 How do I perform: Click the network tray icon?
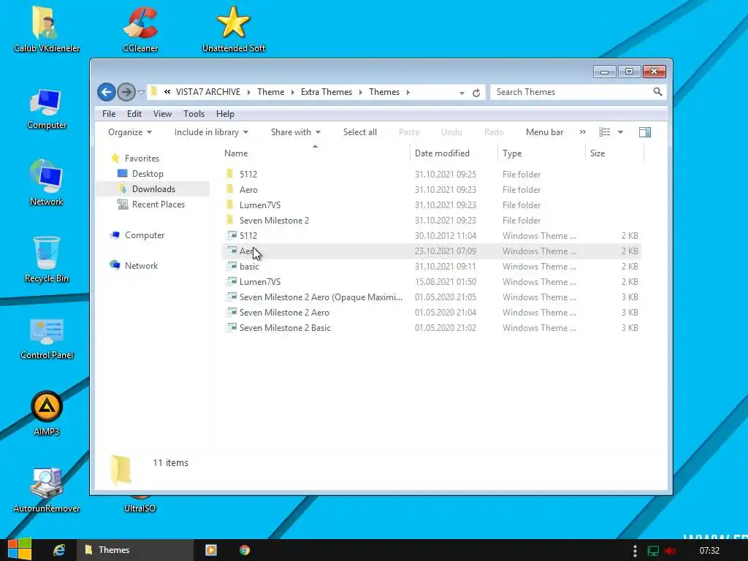(x=652, y=551)
